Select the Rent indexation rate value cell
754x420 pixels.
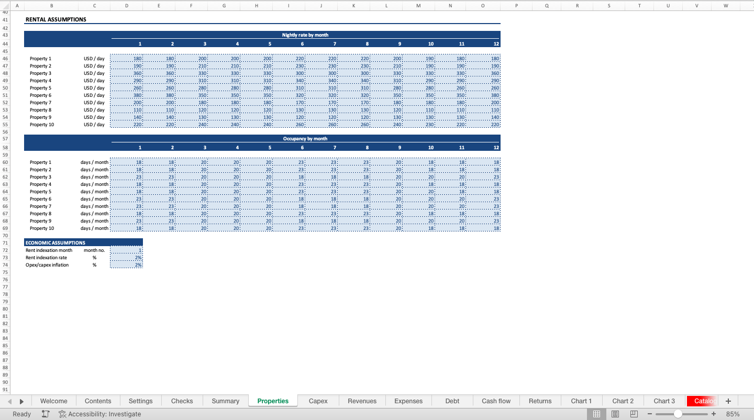(x=126, y=257)
